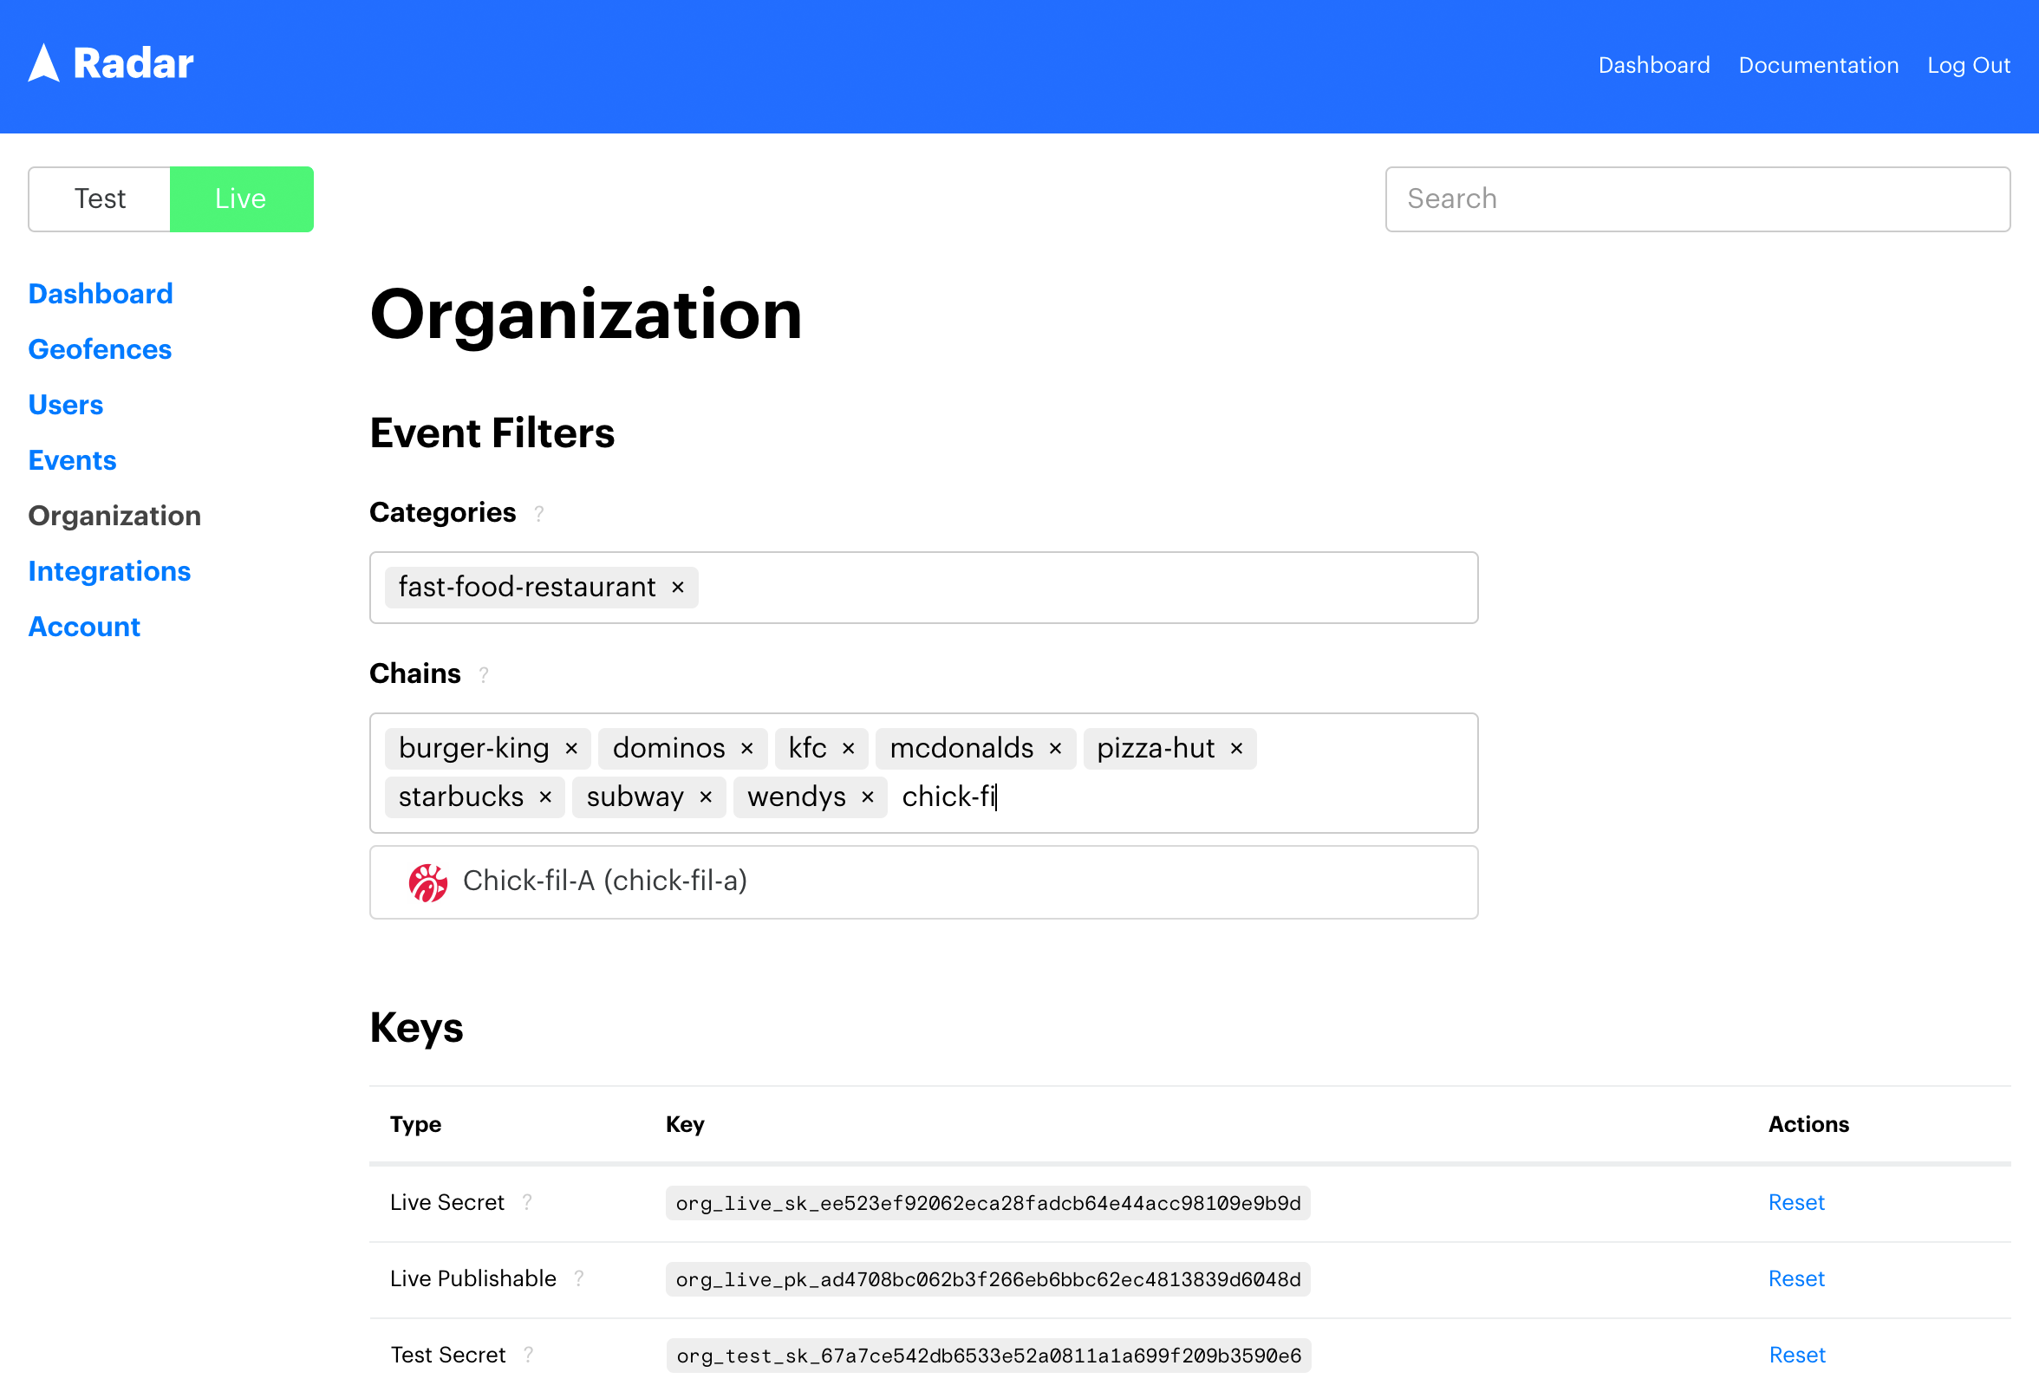The height and width of the screenshot is (1385, 2039).
Task: Click the Categories question mark tooltip
Action: coord(543,513)
